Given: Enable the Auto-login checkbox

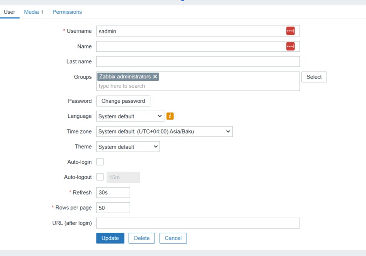Looking at the screenshot, I should (100, 162).
